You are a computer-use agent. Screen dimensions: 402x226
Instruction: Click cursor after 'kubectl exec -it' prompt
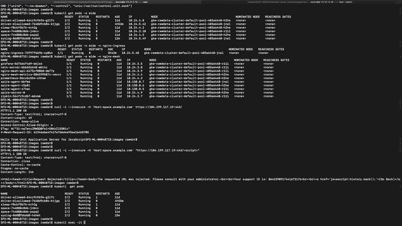[85, 222]
